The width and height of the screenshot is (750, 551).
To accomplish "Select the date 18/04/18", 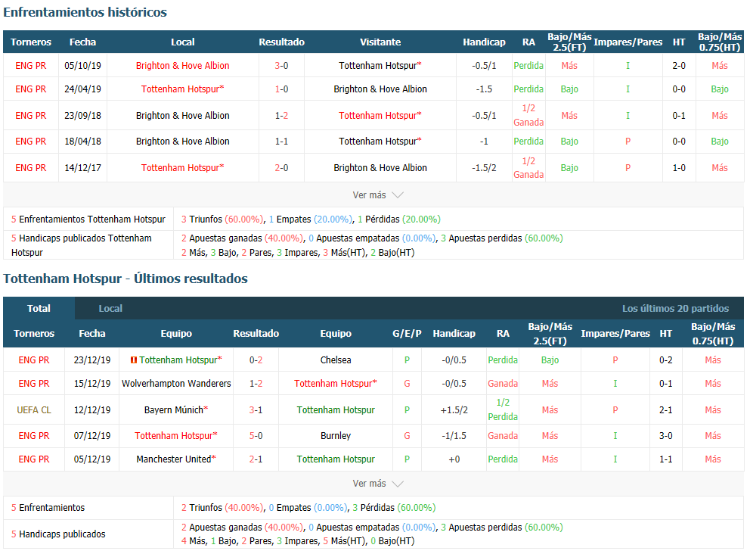I will (82, 142).
